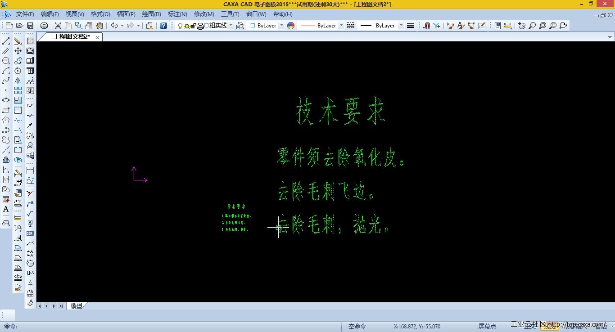This screenshot has width=615, height=332.
Task: Select the Ellipse drawing tool
Action: coord(6,100)
